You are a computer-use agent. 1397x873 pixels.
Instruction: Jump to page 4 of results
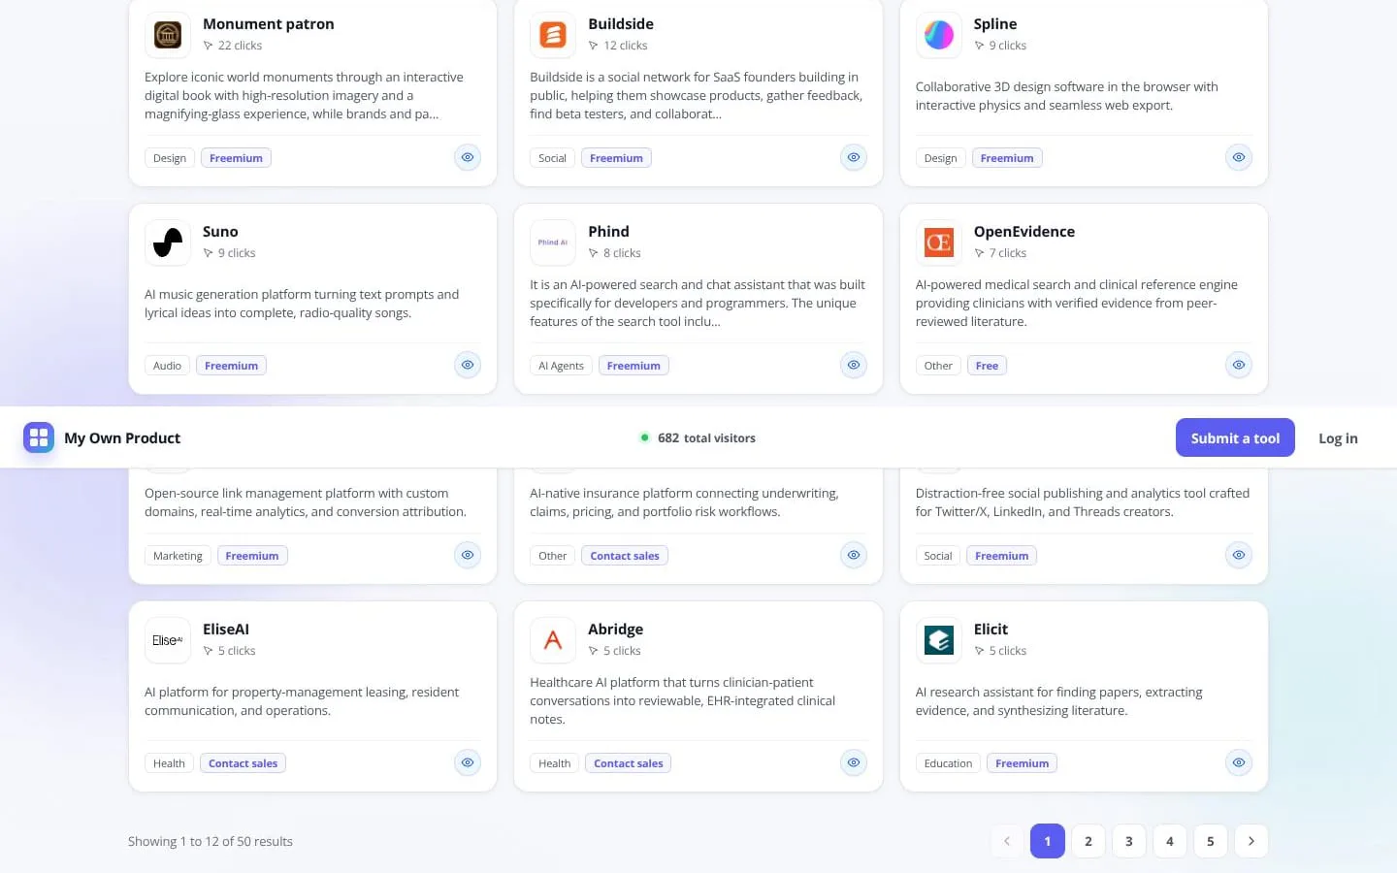pyautogui.click(x=1170, y=841)
